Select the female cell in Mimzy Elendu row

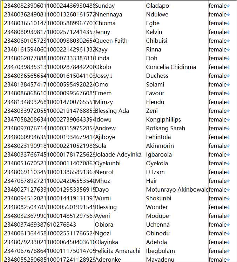[222, 102]
